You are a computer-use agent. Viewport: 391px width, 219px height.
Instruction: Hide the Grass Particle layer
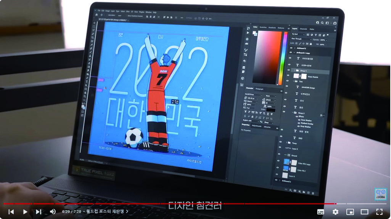coord(288,75)
